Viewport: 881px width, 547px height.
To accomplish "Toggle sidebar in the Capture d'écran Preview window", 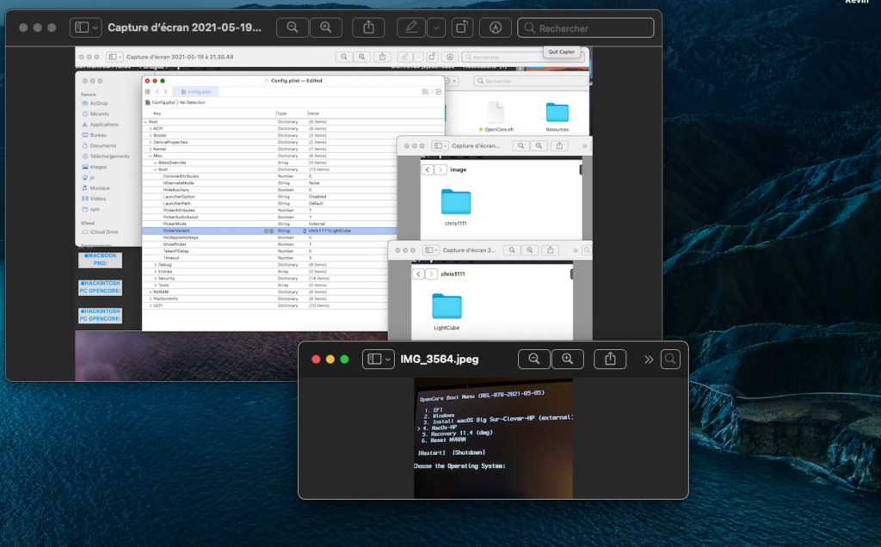I will [x=82, y=28].
